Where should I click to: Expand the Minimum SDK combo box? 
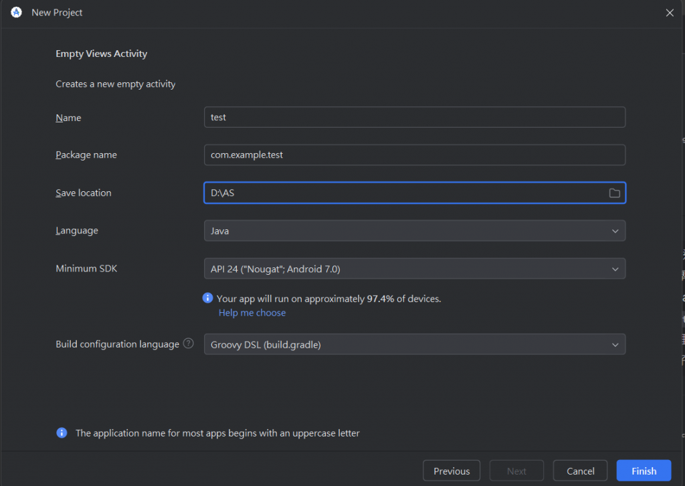(x=414, y=269)
